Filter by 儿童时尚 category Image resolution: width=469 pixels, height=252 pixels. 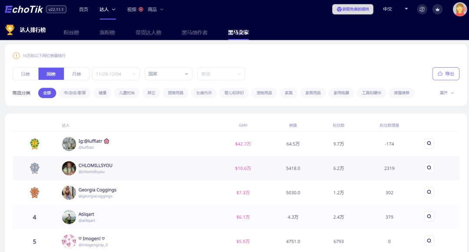pyautogui.click(x=127, y=93)
